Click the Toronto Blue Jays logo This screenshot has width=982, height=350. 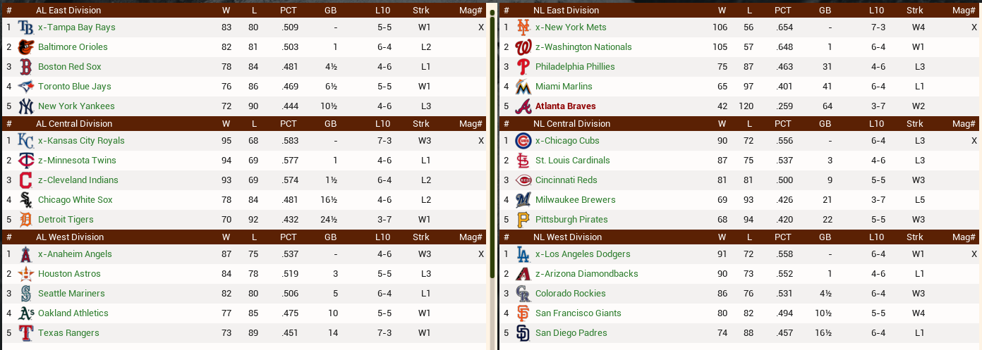(x=25, y=87)
